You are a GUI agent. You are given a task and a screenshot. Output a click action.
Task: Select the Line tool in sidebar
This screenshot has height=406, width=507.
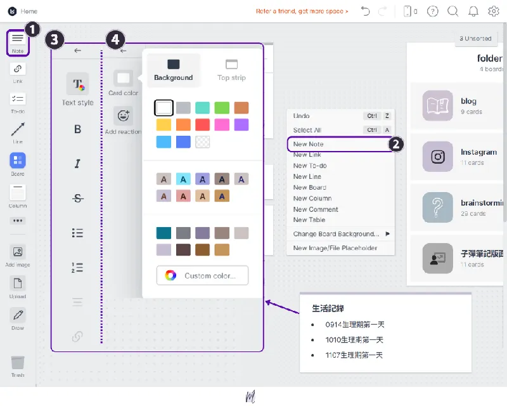coord(18,133)
